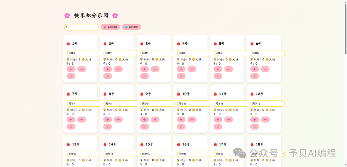
Task: Select the name field 同学9
Action: tap(157, 103)
